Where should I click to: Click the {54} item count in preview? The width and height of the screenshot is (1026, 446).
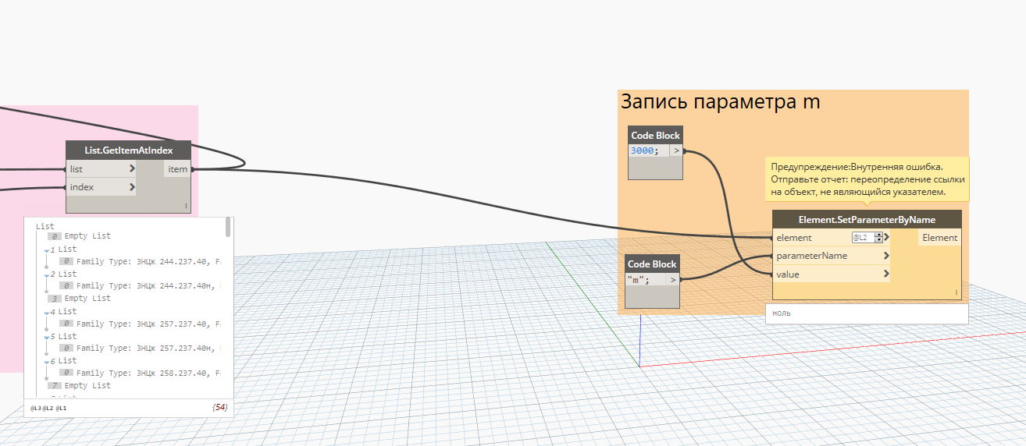219,408
